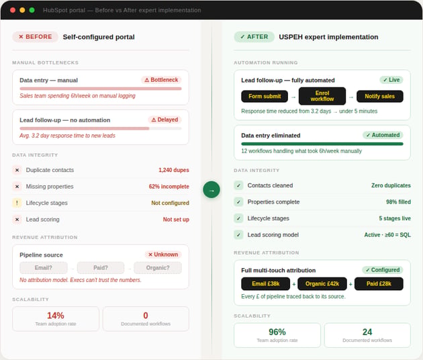Viewport: 423px width, 360px height.
Task: Click the red close window button
Action: tap(13, 10)
